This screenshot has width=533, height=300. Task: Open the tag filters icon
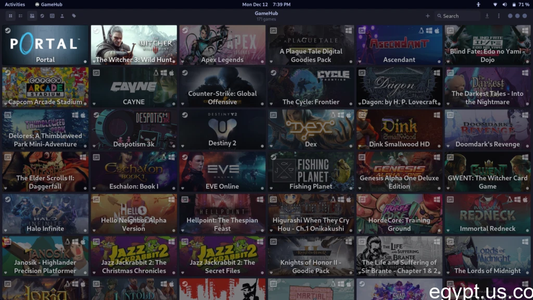[74, 16]
